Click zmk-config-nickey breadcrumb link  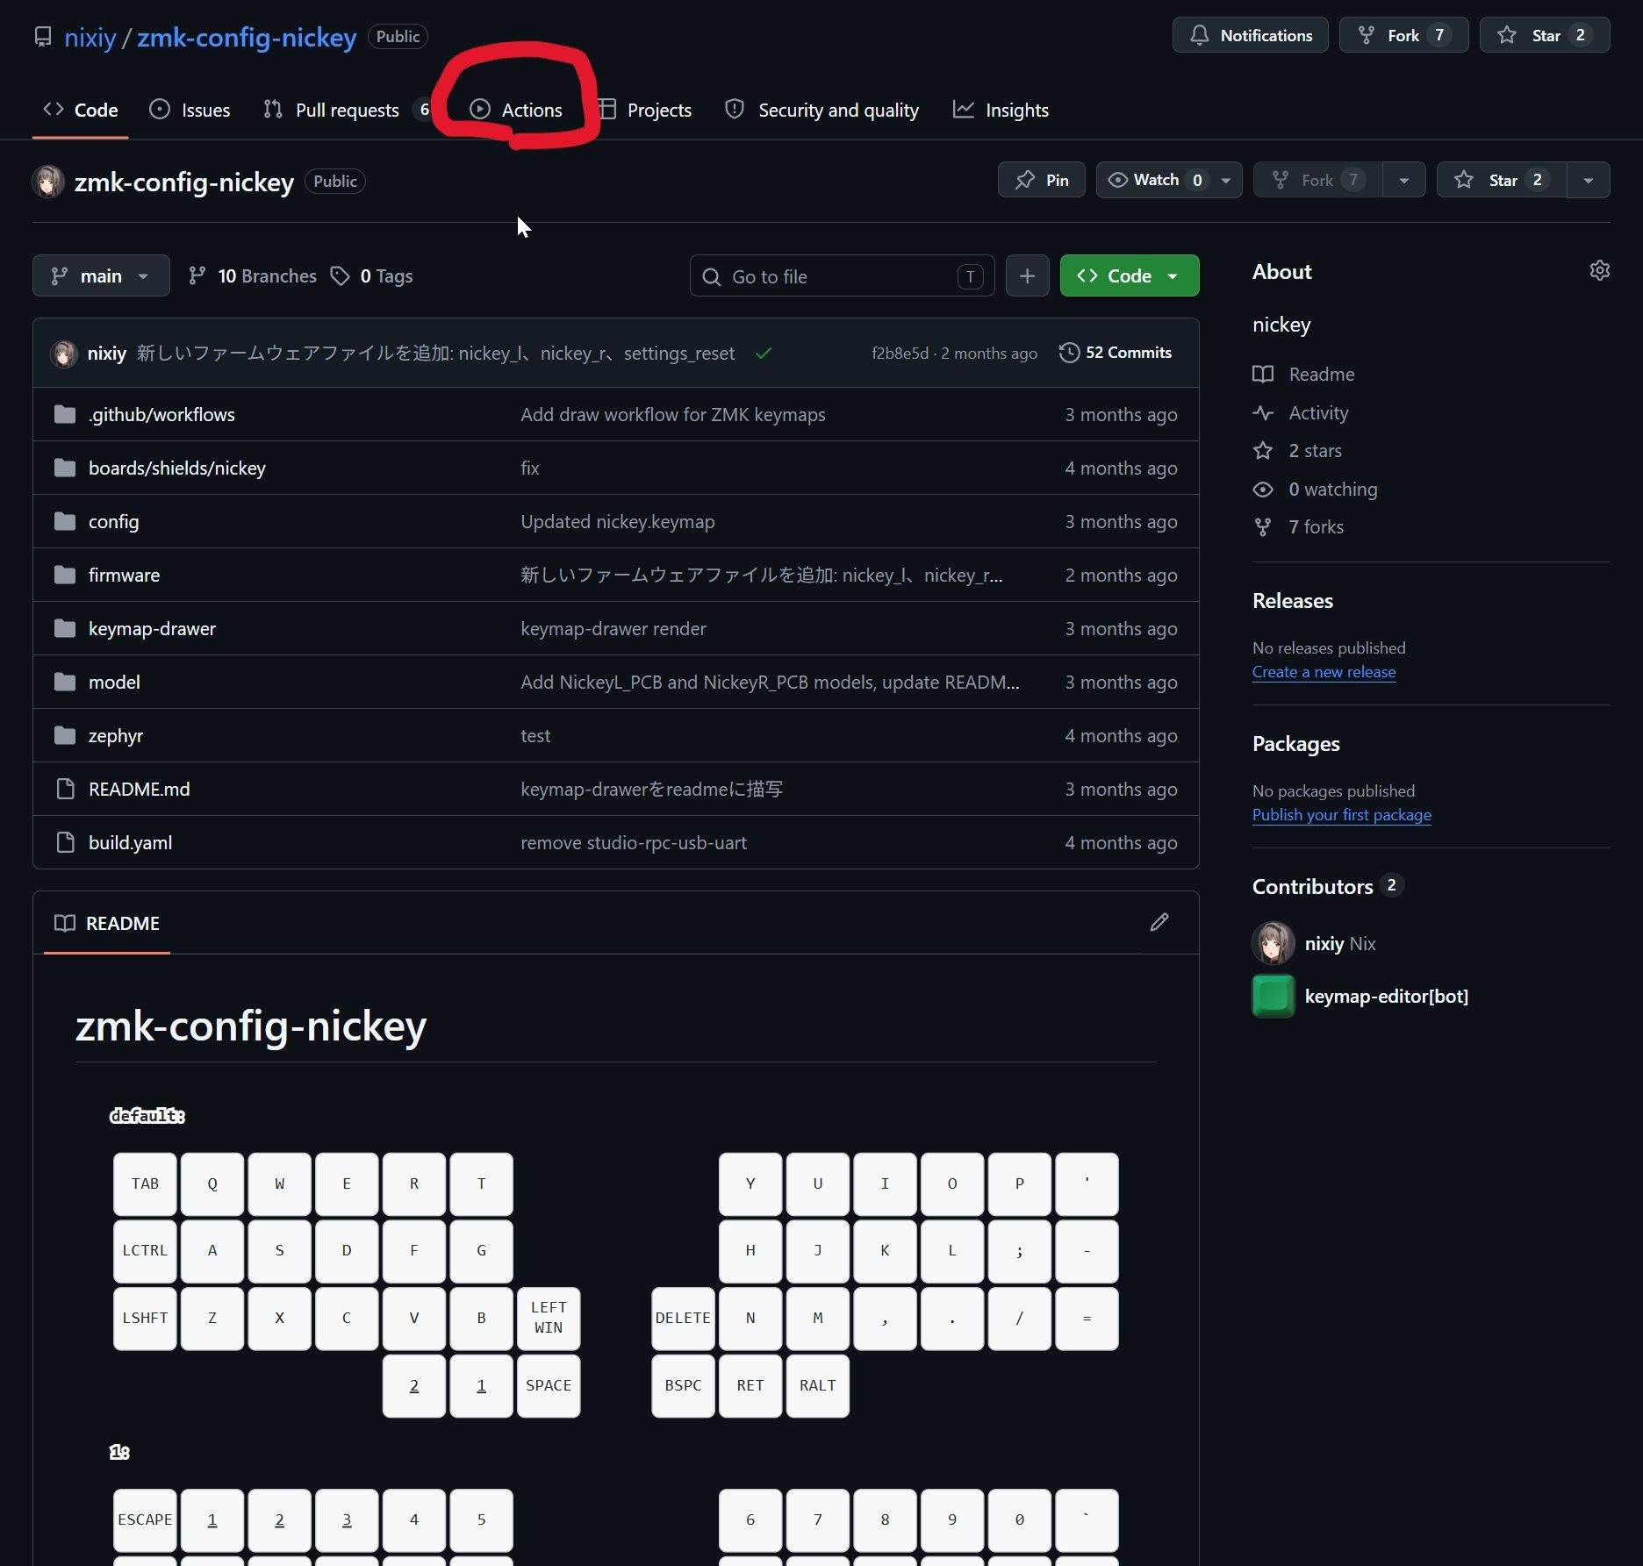click(x=247, y=37)
